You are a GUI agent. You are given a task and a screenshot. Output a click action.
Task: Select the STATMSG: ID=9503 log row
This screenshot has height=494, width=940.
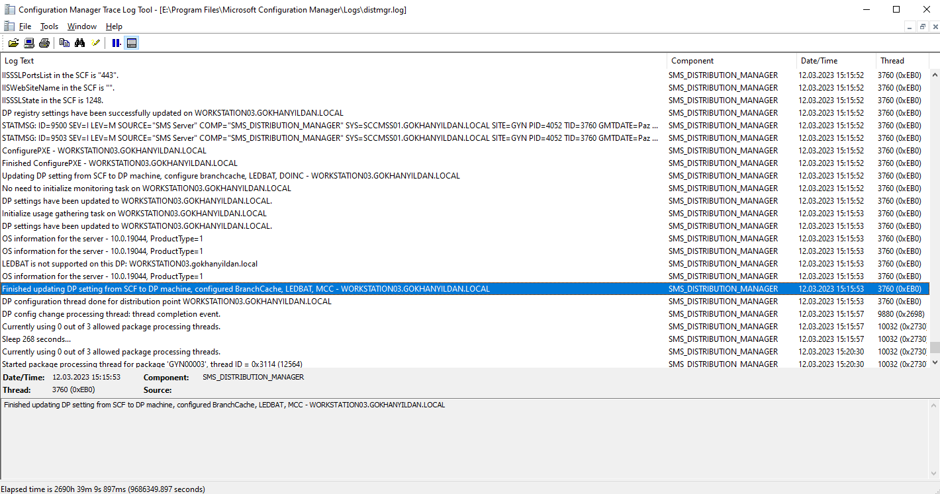pos(465,138)
